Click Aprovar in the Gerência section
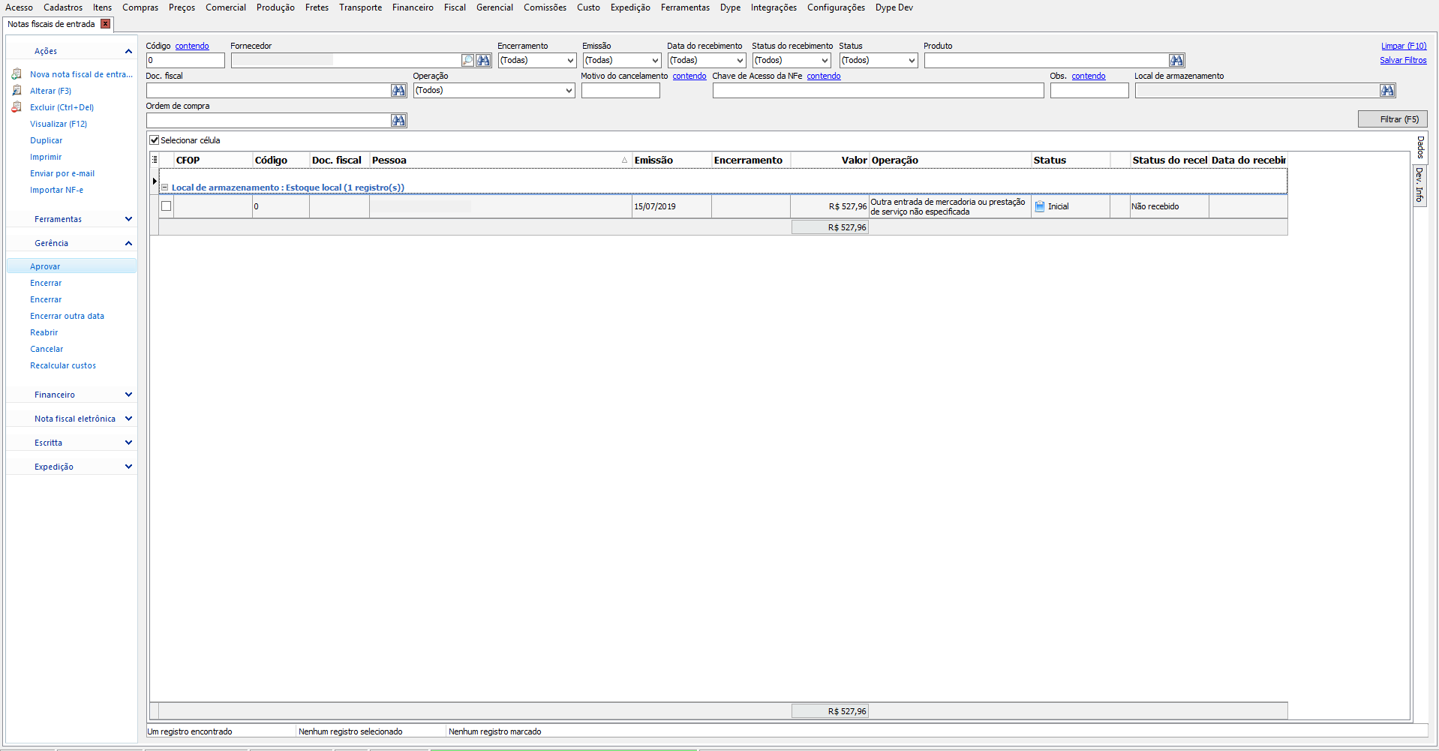 pos(45,266)
